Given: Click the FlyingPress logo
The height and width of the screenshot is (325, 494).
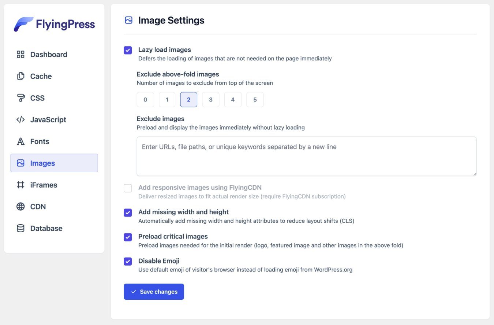Looking at the screenshot, I should point(54,25).
